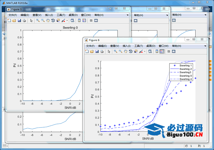The height and width of the screenshot is (150, 214).
Task: Select Data Cursor tool in Figure 1 toolbar
Action: (58, 20)
